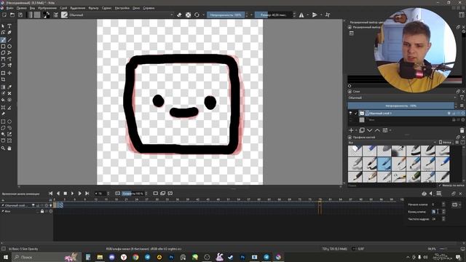Play the animation in timeline

(x=72, y=194)
